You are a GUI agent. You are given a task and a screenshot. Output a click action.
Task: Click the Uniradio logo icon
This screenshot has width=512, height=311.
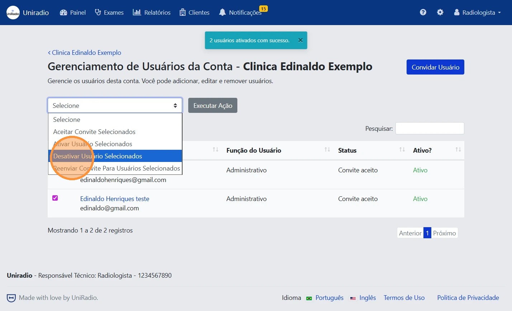point(13,13)
